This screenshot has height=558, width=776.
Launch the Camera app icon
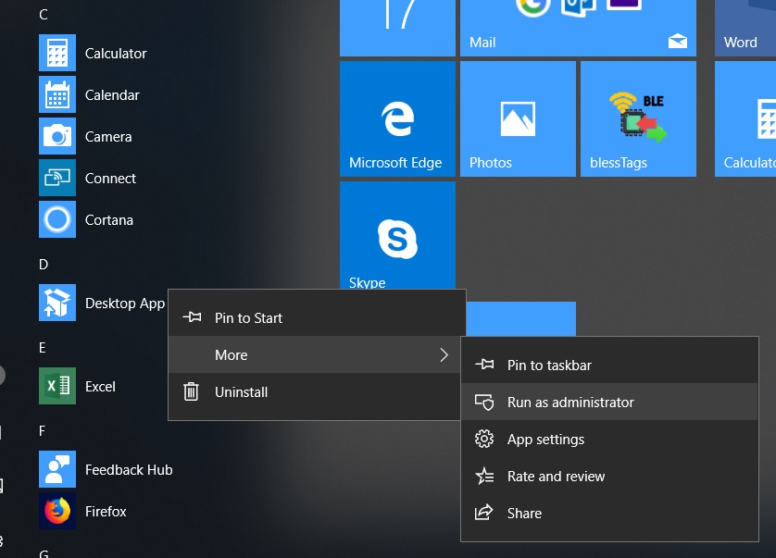[x=57, y=136]
